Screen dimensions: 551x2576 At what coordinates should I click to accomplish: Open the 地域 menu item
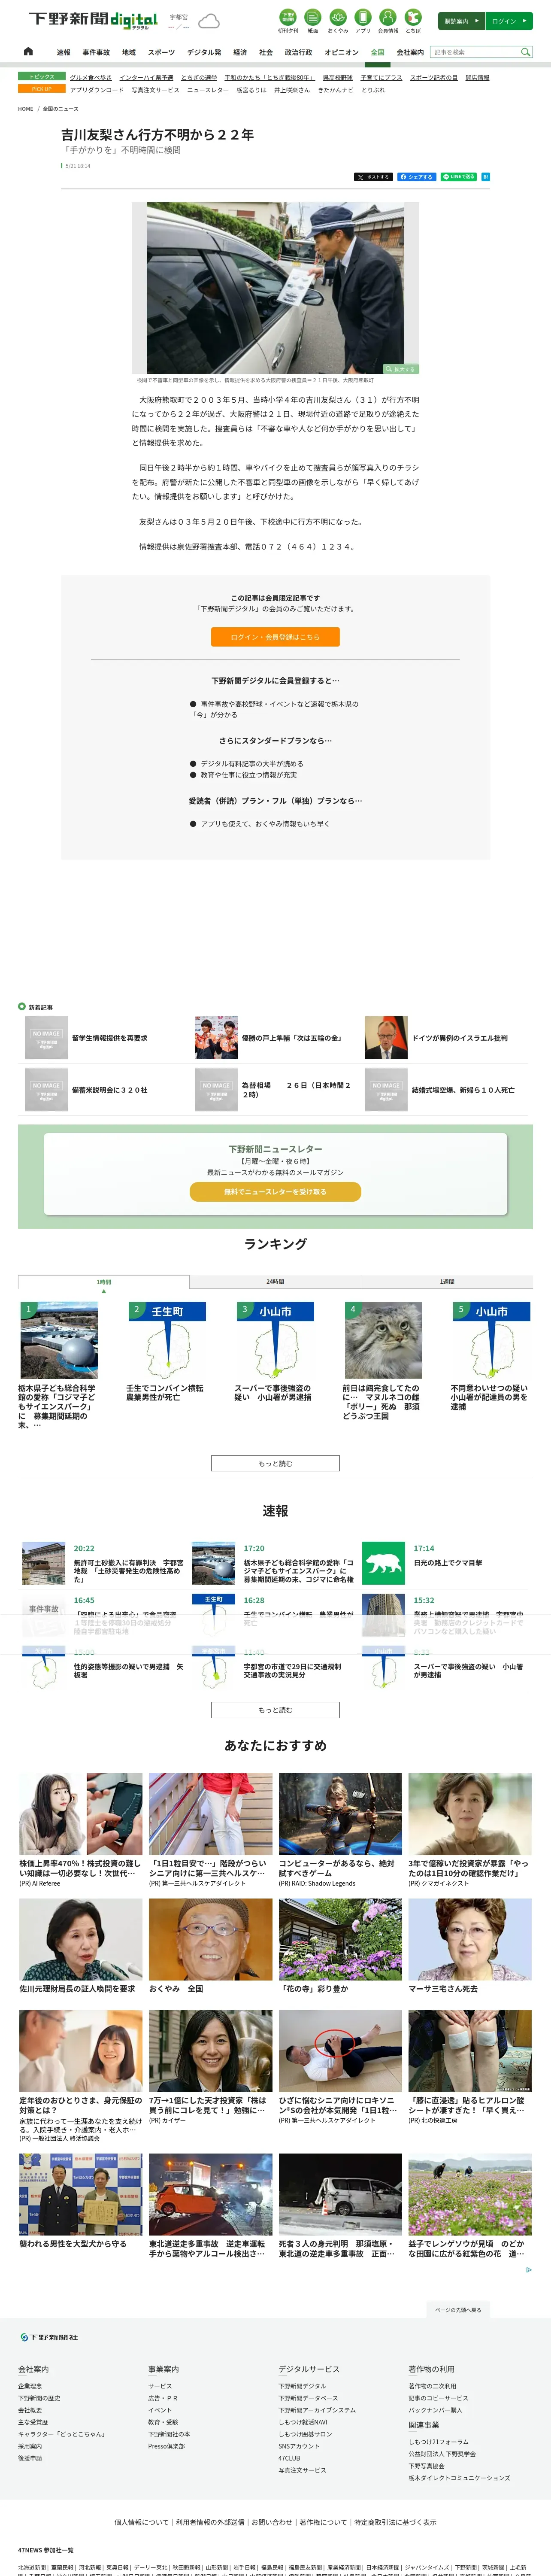tap(129, 52)
